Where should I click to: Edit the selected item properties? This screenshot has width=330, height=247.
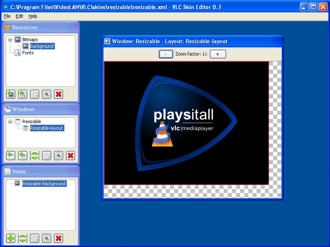pos(47,238)
